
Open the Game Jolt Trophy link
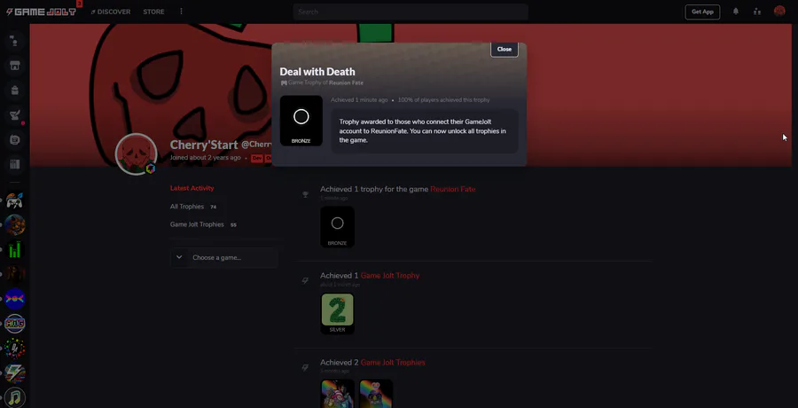(x=390, y=276)
